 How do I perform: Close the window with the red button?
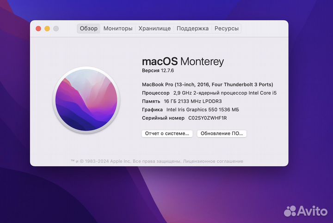click(x=38, y=29)
